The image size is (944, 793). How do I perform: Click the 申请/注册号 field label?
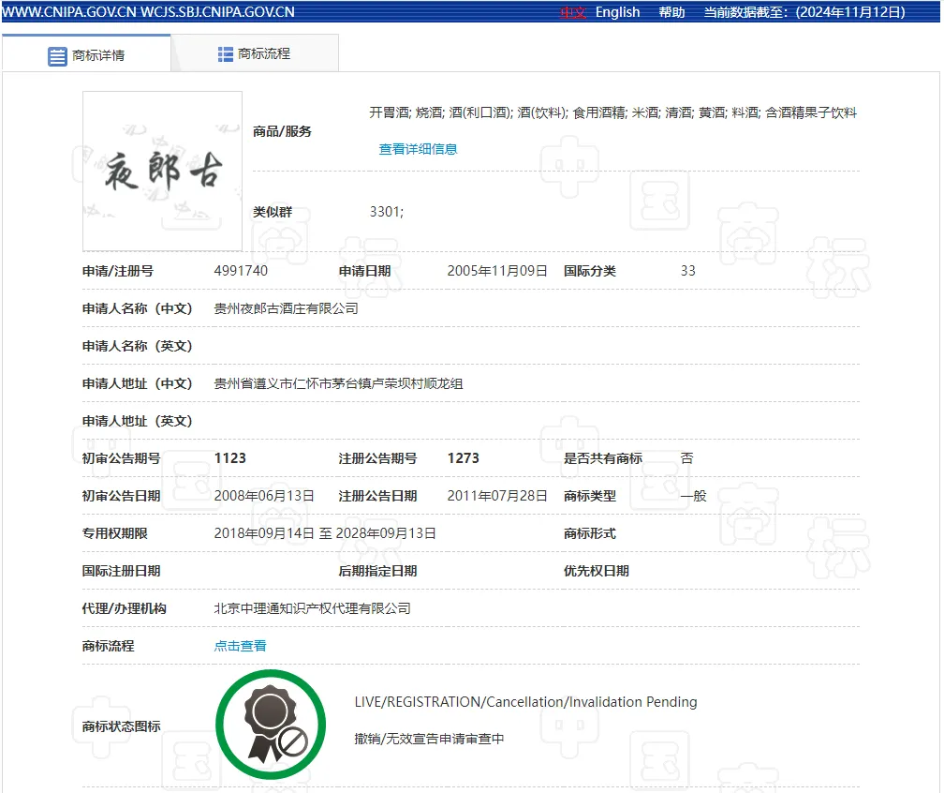click(117, 271)
